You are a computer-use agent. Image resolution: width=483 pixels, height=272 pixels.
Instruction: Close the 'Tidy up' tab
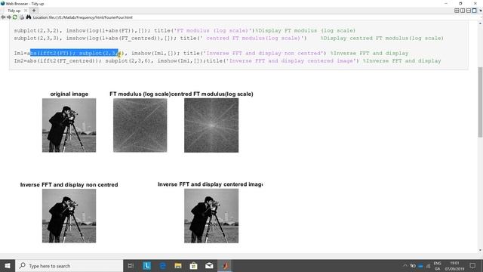[x=26, y=11]
